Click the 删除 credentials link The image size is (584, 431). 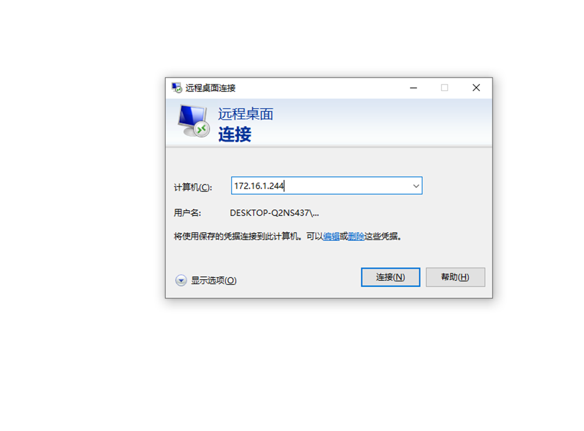356,236
